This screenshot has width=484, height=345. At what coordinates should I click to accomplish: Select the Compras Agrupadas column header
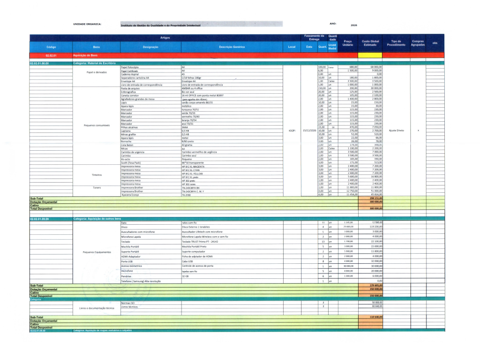click(417, 43)
